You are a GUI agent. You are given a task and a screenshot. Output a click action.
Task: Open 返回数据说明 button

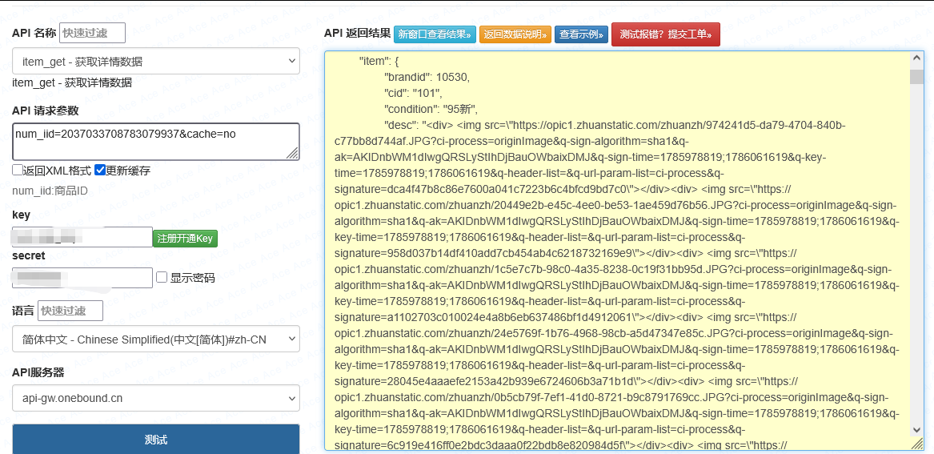click(x=516, y=34)
